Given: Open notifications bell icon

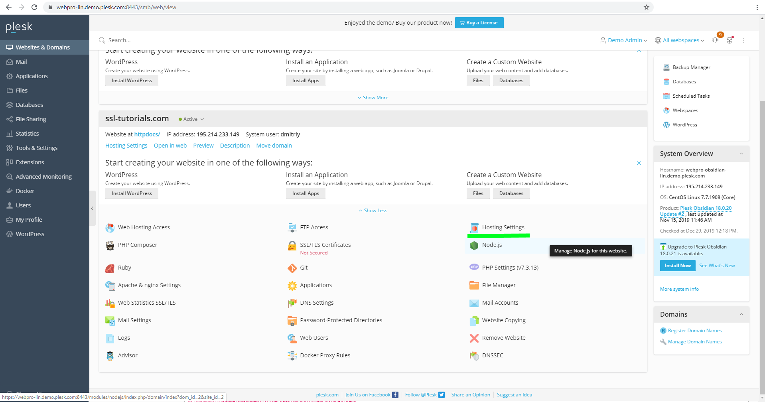Looking at the screenshot, I should pyautogui.click(x=716, y=40).
